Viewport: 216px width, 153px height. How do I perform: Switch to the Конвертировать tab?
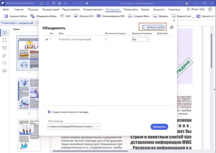pos(93,9)
